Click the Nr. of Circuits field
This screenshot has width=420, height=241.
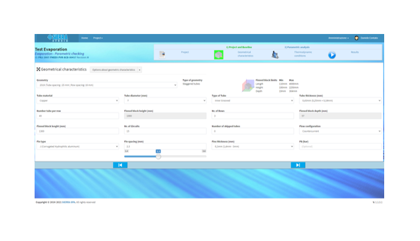click(166, 132)
